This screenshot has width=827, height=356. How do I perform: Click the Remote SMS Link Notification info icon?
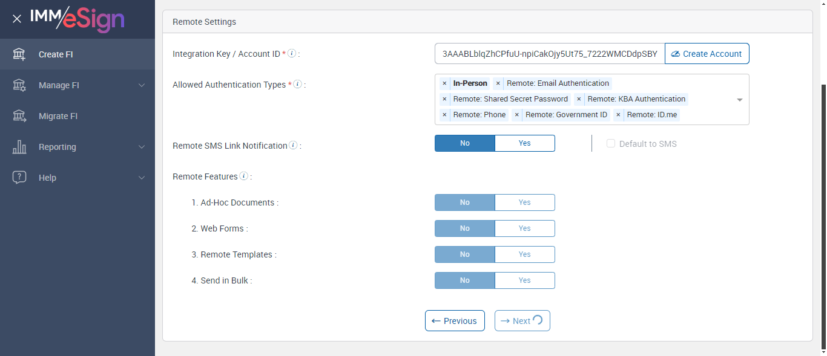tap(293, 145)
